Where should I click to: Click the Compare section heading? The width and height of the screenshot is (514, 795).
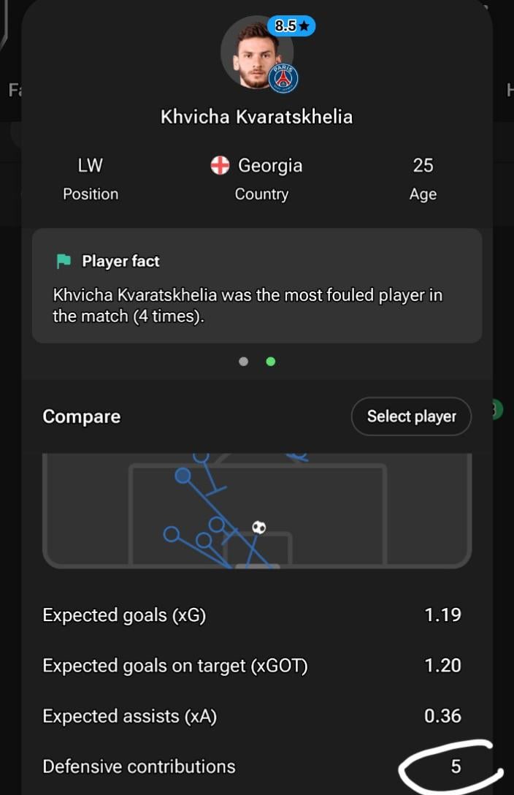(82, 416)
